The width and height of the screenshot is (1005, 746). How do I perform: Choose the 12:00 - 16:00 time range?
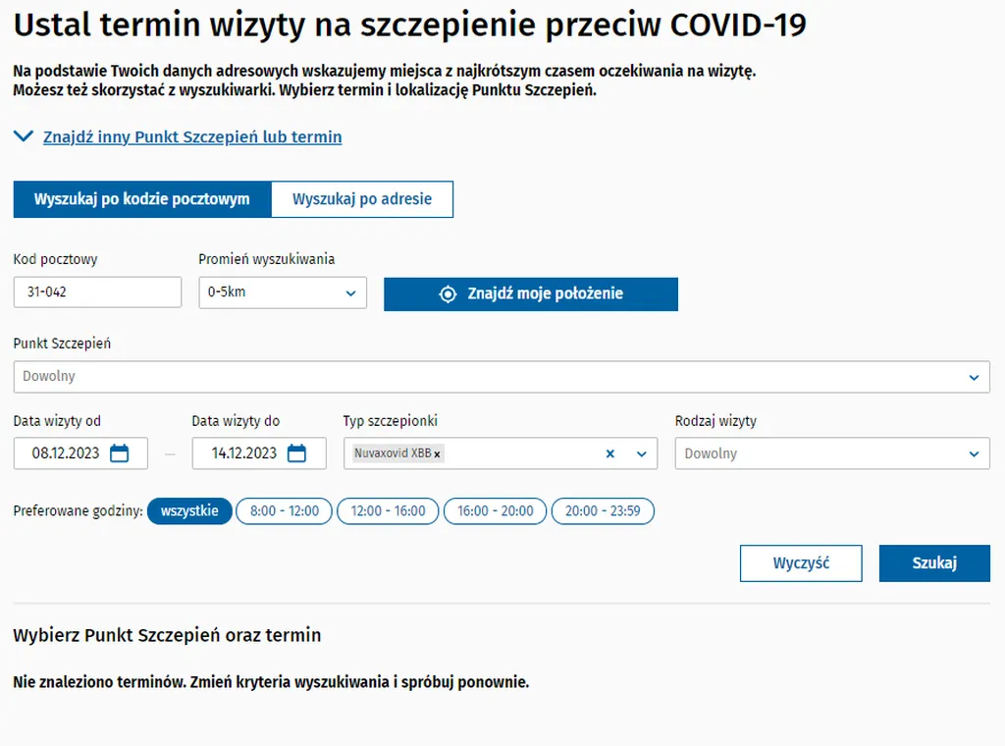[389, 511]
